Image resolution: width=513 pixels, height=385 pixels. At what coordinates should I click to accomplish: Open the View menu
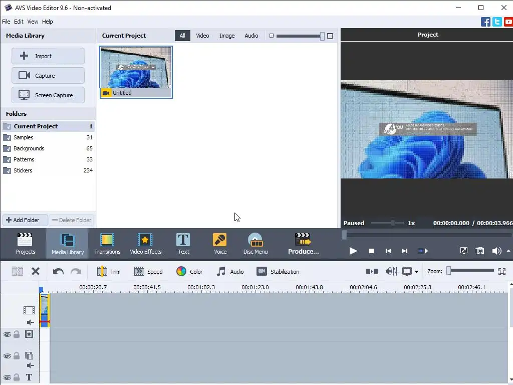tap(33, 22)
